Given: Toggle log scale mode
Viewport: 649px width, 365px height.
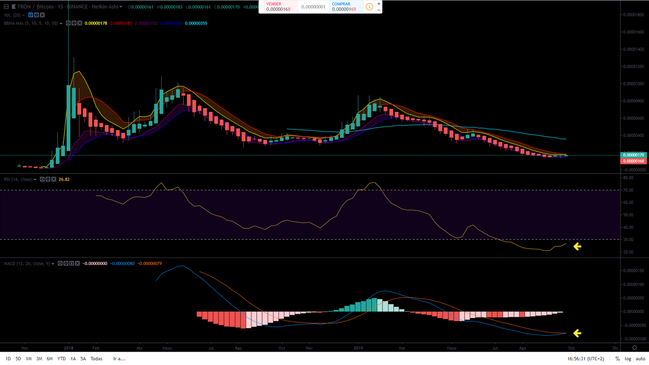Looking at the screenshot, I should pos(627,359).
